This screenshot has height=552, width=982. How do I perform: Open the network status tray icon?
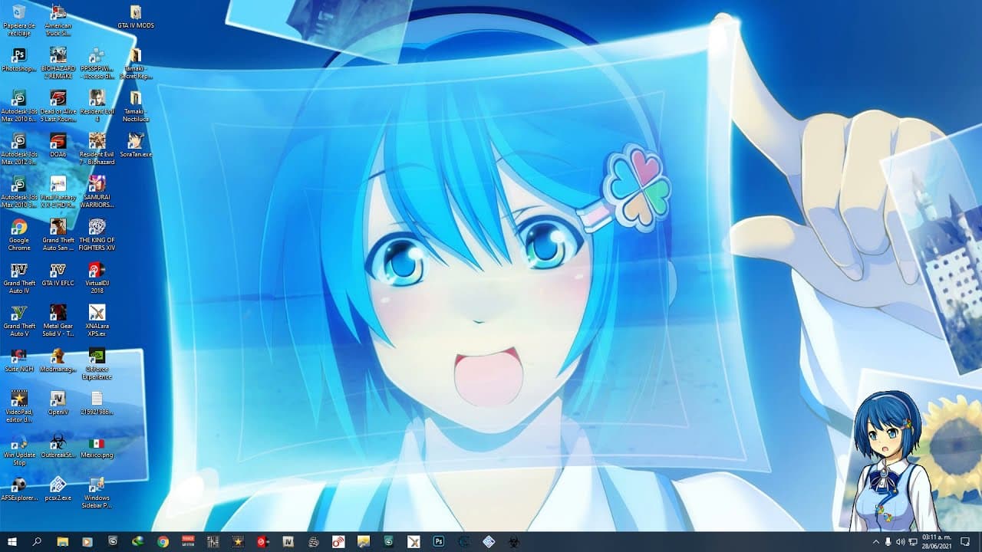click(x=913, y=541)
